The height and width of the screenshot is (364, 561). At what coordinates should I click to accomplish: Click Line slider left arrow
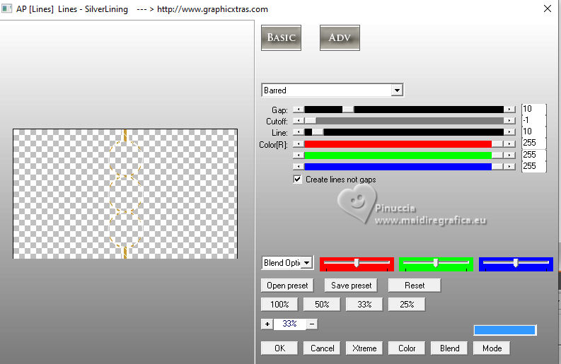click(x=299, y=132)
